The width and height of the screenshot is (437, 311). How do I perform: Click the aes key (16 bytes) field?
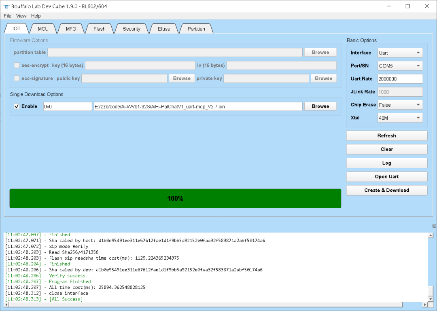coord(140,66)
